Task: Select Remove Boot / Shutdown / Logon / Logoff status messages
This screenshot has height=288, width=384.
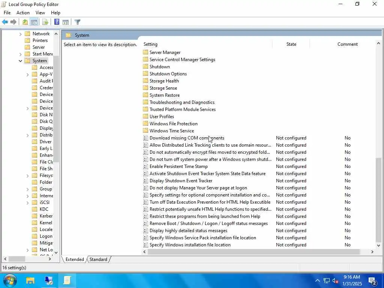Action: pyautogui.click(x=208, y=223)
